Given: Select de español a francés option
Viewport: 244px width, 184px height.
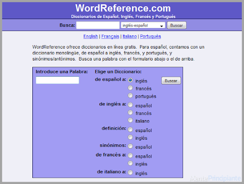Looking at the screenshot, I should pyautogui.click(x=130, y=88).
